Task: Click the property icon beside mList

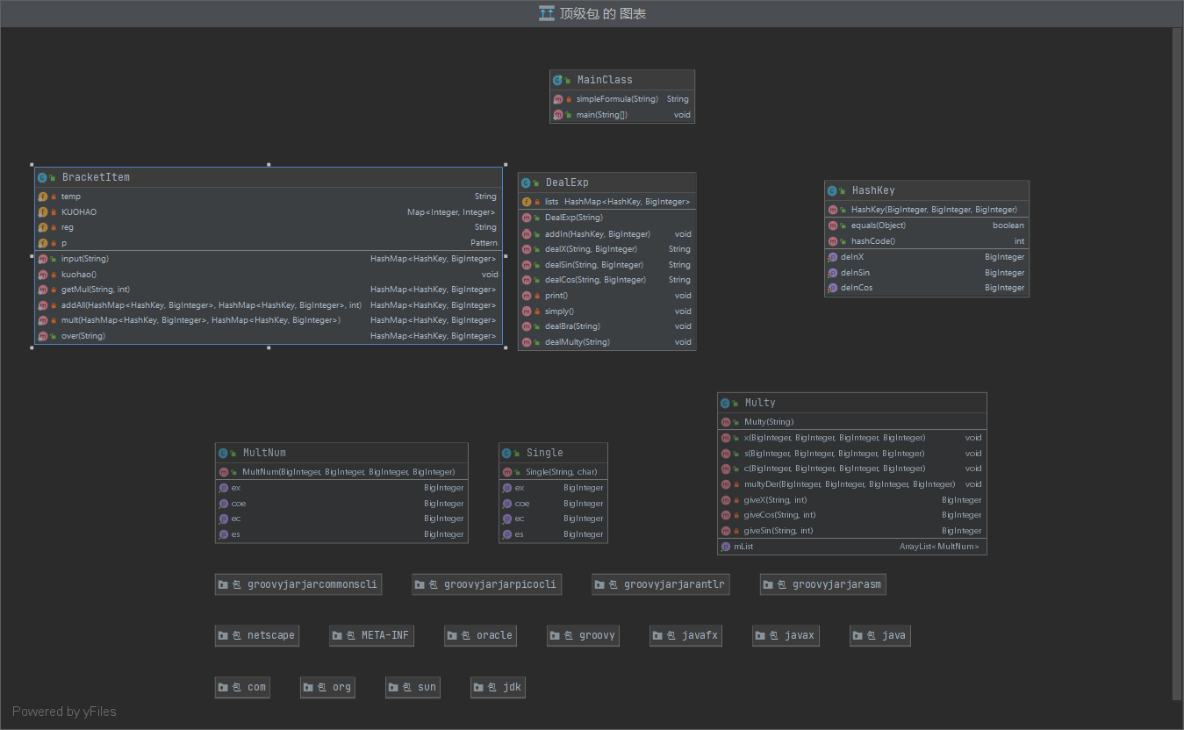Action: coord(725,547)
